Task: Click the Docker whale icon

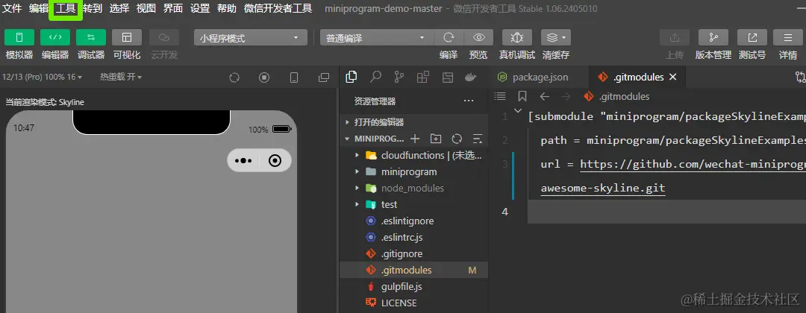Action: click(x=470, y=77)
